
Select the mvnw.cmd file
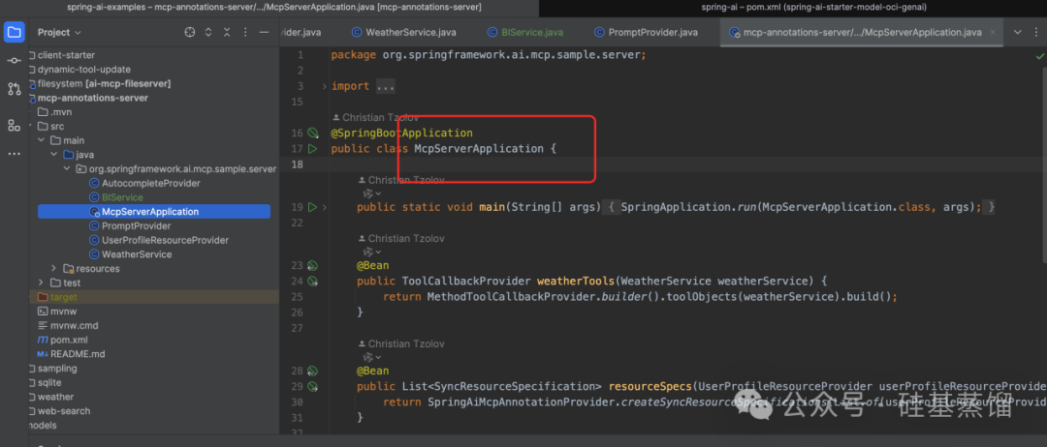coord(74,326)
